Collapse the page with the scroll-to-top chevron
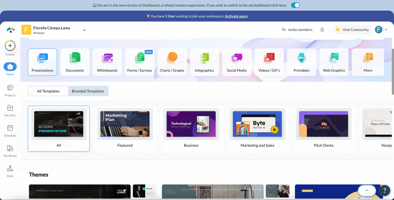The width and height of the screenshot is (394, 200). coord(367,191)
